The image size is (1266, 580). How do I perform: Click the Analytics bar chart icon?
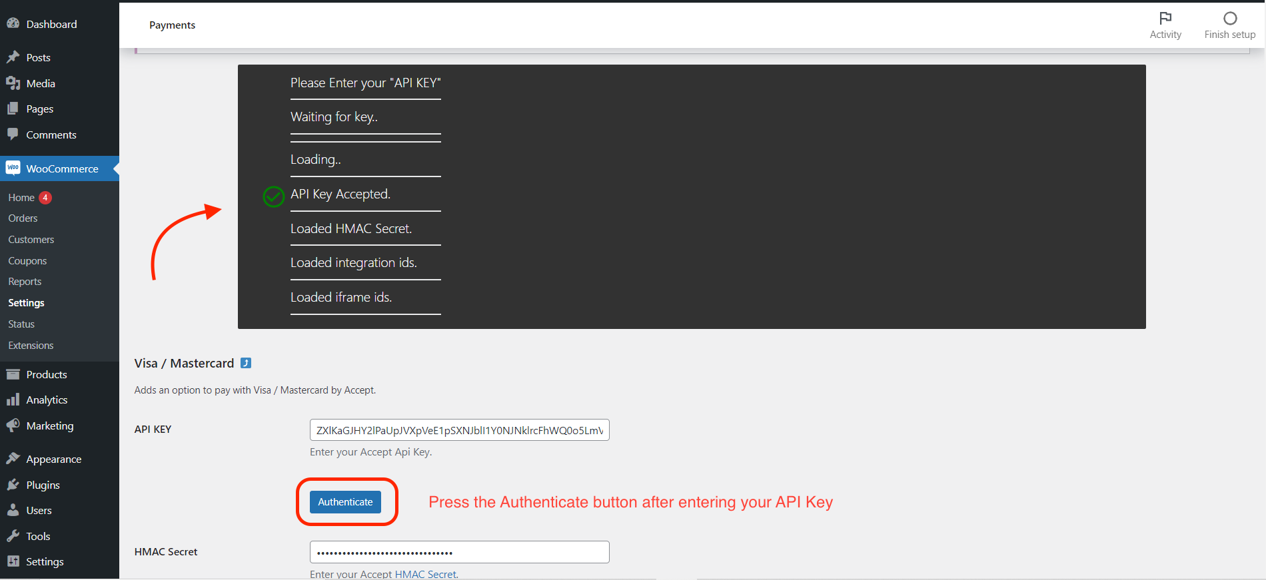(13, 400)
